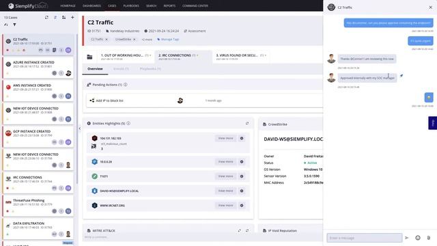The height and width of the screenshot is (246, 437).
Task: Click the chat message input field
Action: tap(364, 238)
